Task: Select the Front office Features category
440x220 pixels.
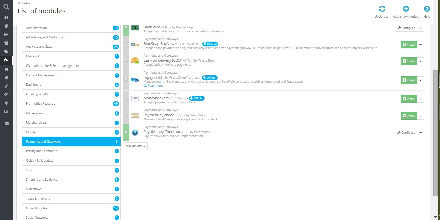Action: point(71,104)
